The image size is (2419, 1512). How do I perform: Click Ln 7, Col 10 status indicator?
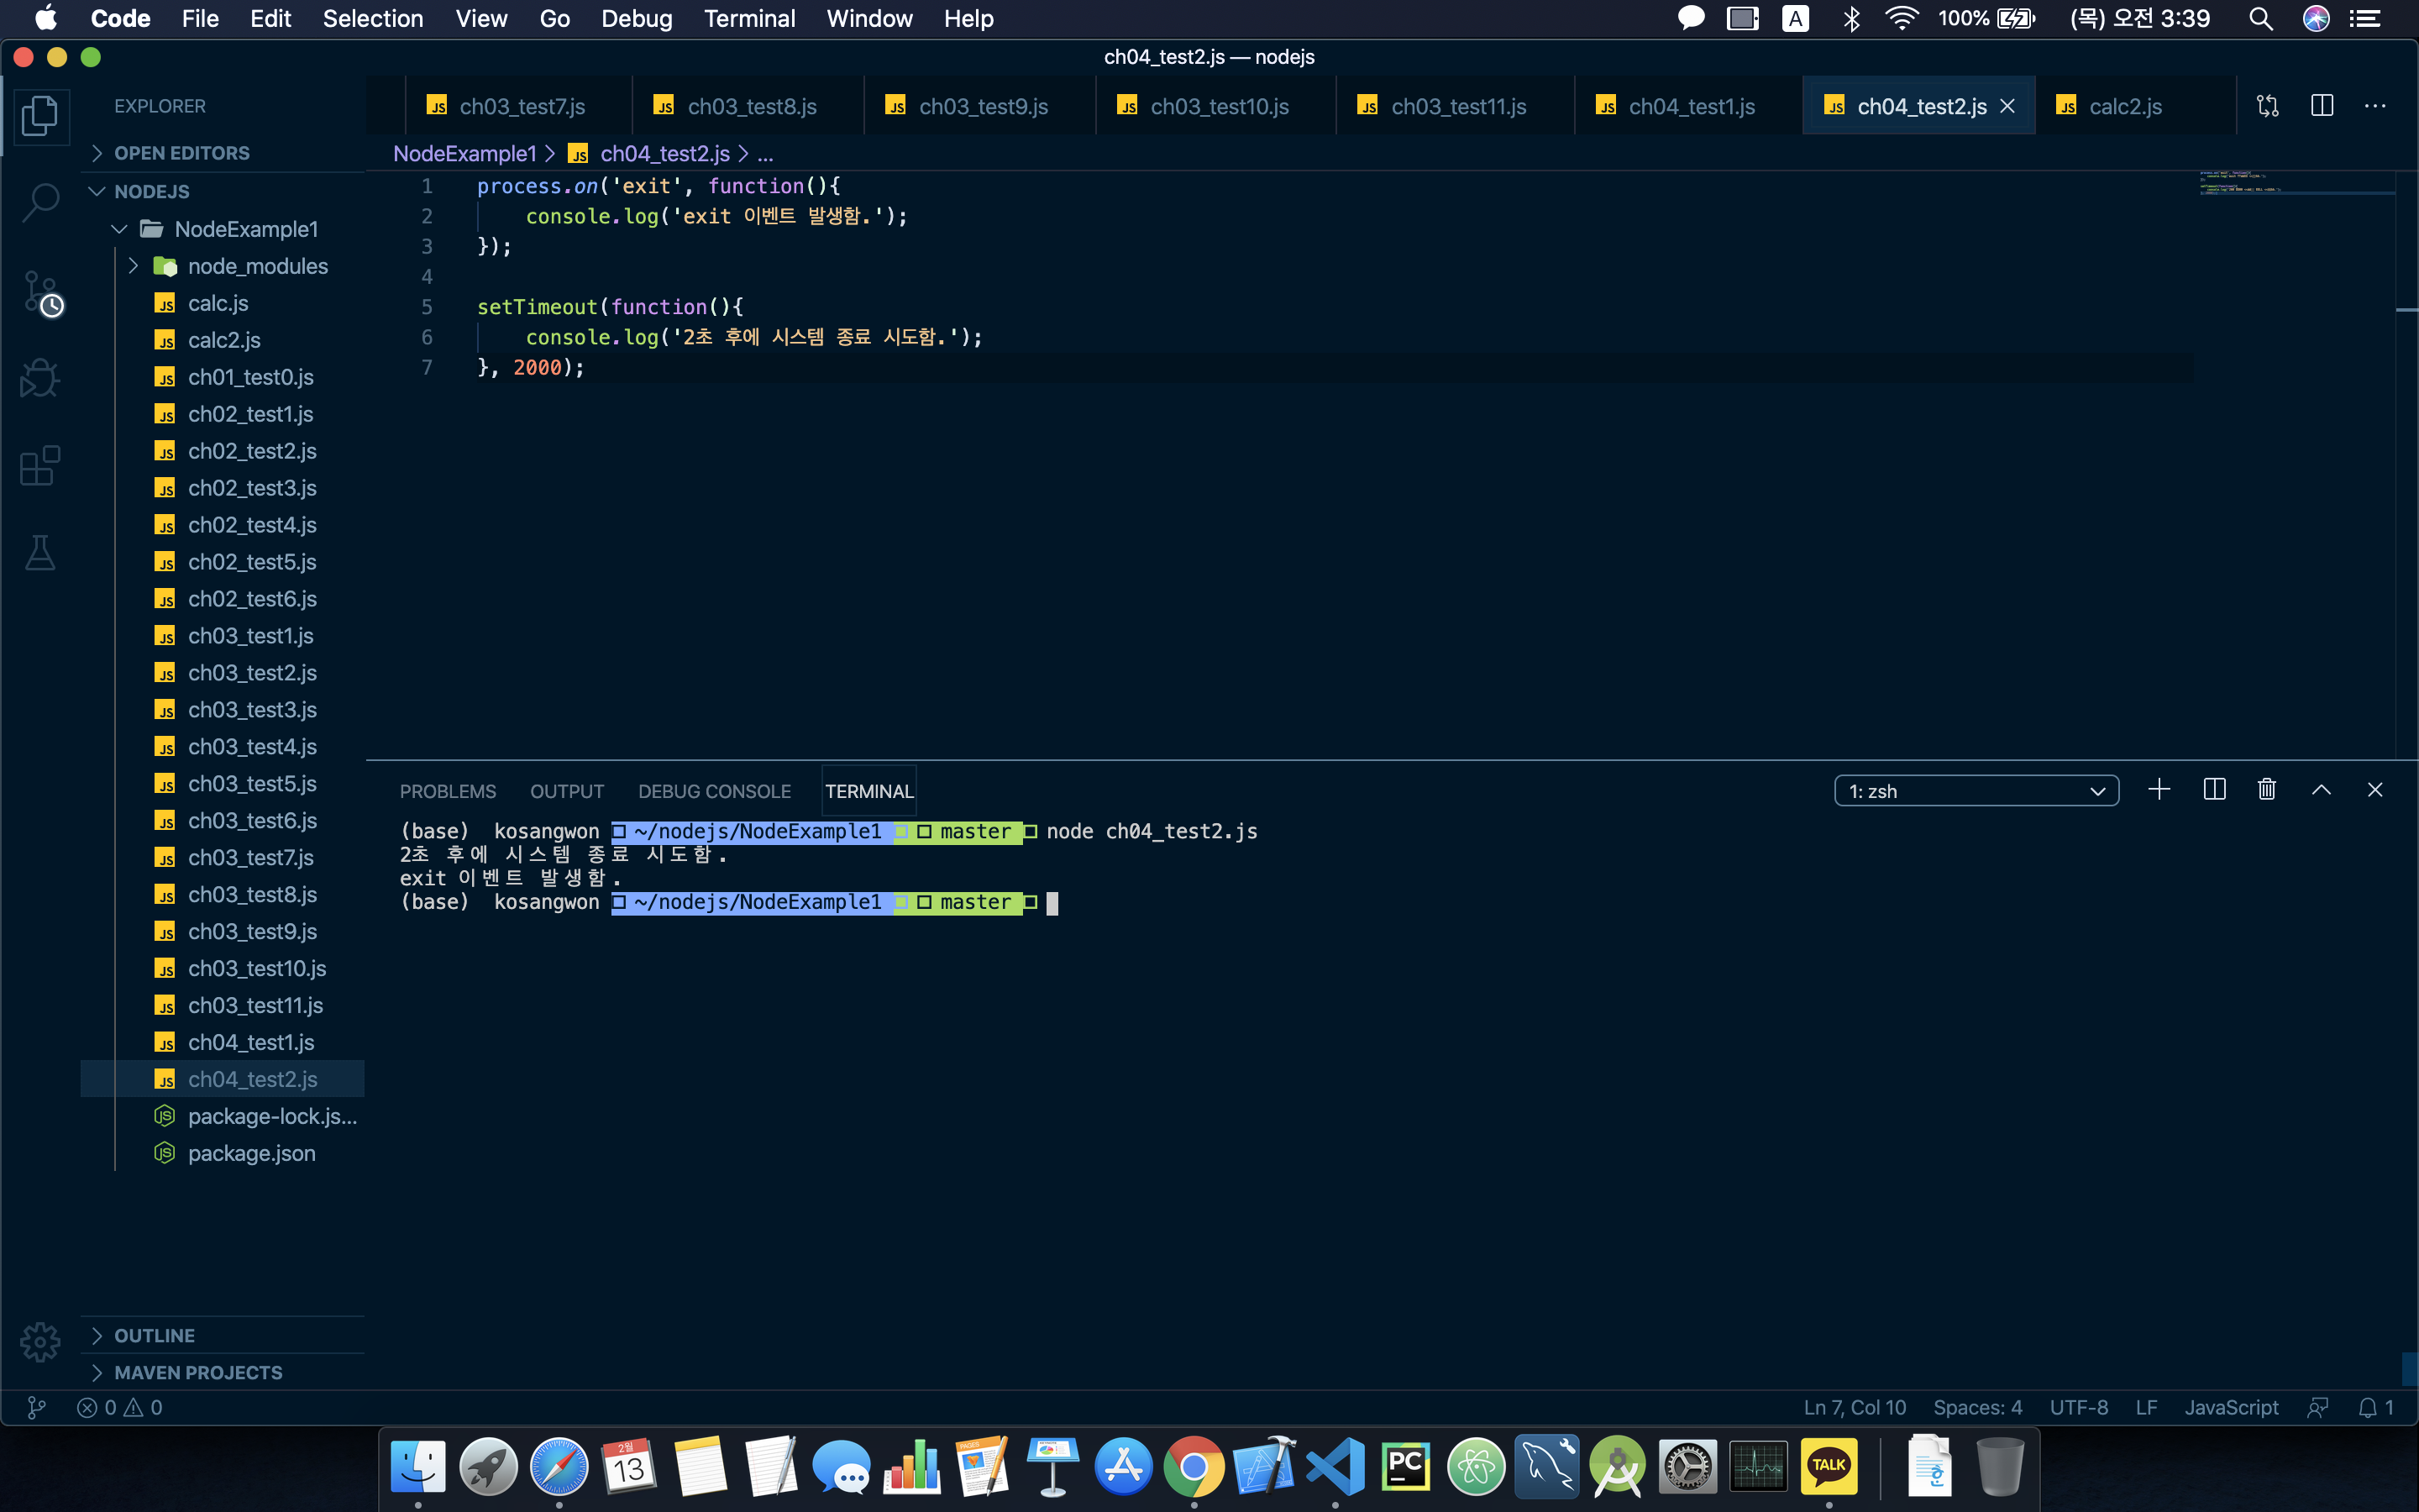click(1855, 1407)
